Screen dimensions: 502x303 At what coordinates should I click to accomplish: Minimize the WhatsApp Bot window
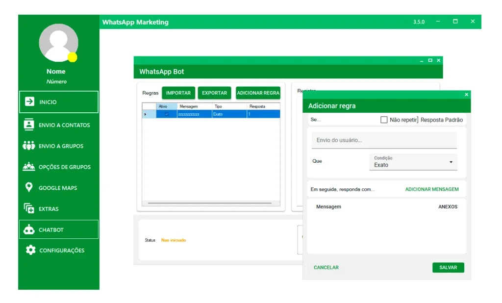(x=422, y=60)
